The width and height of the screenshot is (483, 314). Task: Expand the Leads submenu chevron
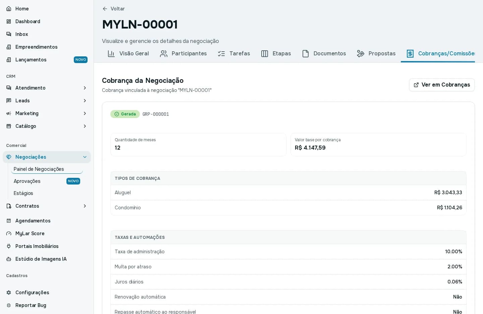point(85,101)
